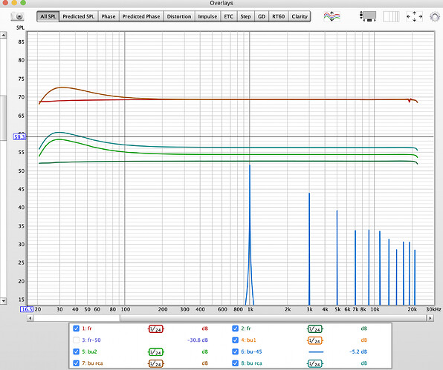443x370 pixels.
Task: Click the 1/24 smoothing icon for bu1
Action: [314, 340]
